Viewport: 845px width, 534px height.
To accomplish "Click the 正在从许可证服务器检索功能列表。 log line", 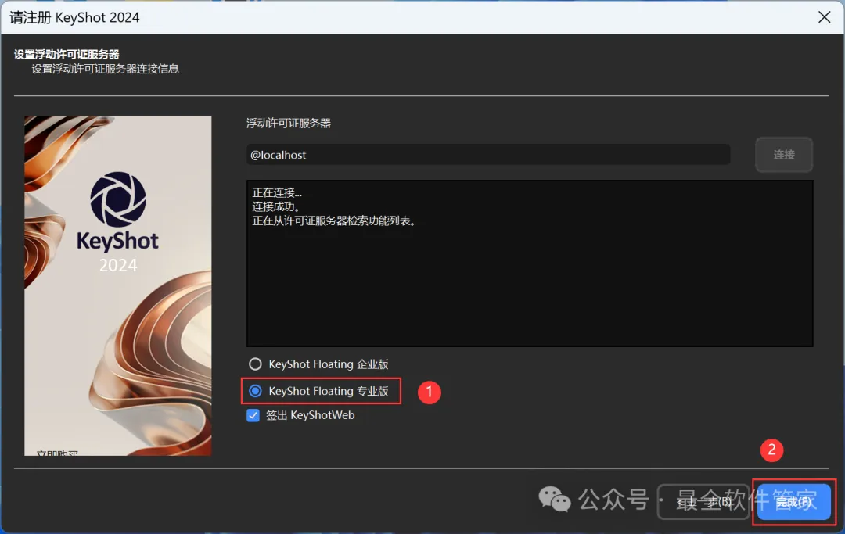I will (x=334, y=220).
